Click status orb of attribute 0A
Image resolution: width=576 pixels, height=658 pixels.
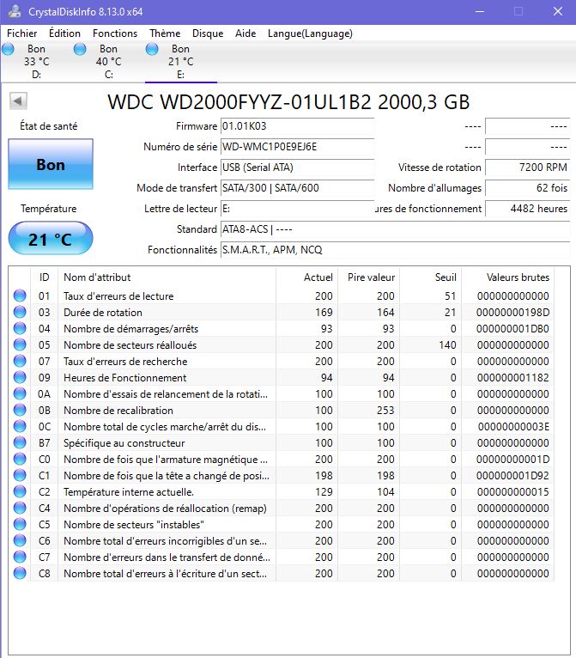pos(20,394)
